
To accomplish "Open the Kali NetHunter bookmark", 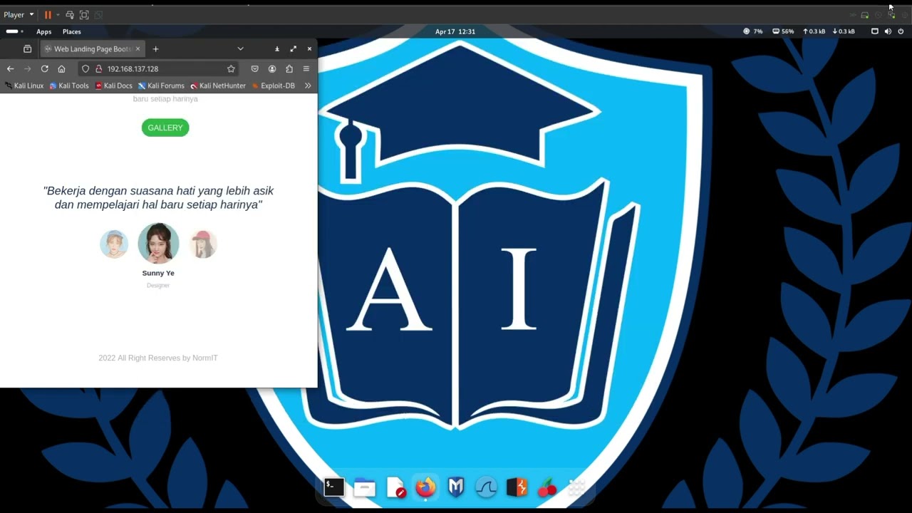I will (x=218, y=85).
